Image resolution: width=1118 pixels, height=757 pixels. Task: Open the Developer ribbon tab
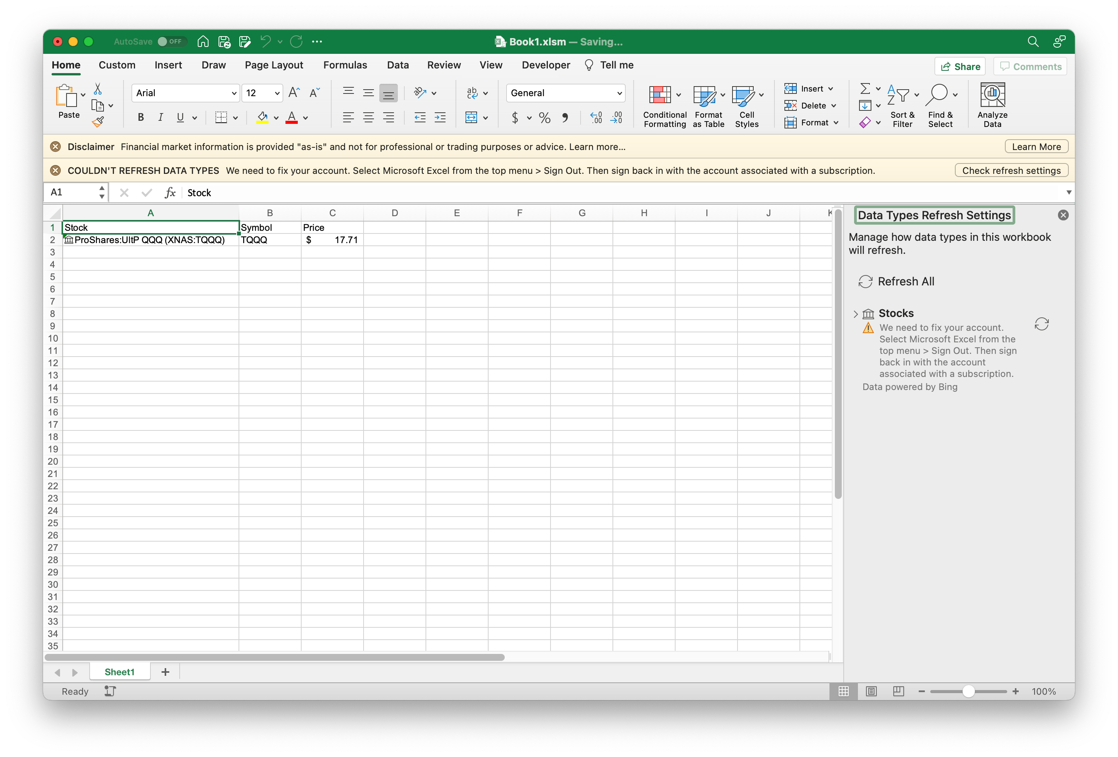546,65
